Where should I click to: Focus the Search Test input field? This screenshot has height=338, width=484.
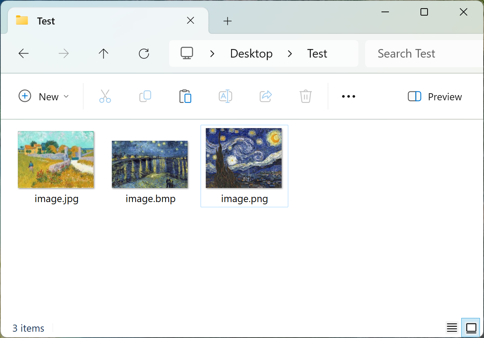pos(424,53)
